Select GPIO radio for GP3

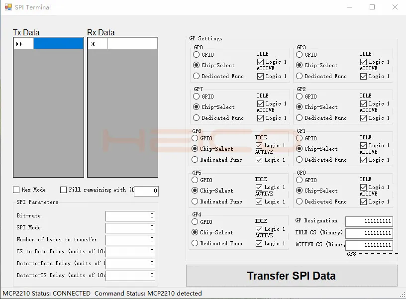click(x=299, y=55)
